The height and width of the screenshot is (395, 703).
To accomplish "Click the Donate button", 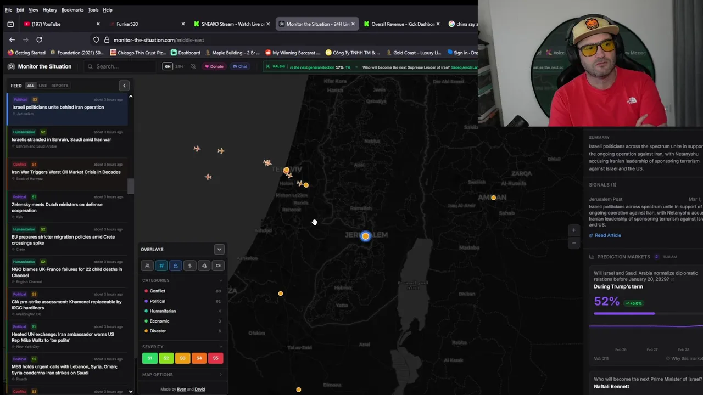I will (x=214, y=66).
